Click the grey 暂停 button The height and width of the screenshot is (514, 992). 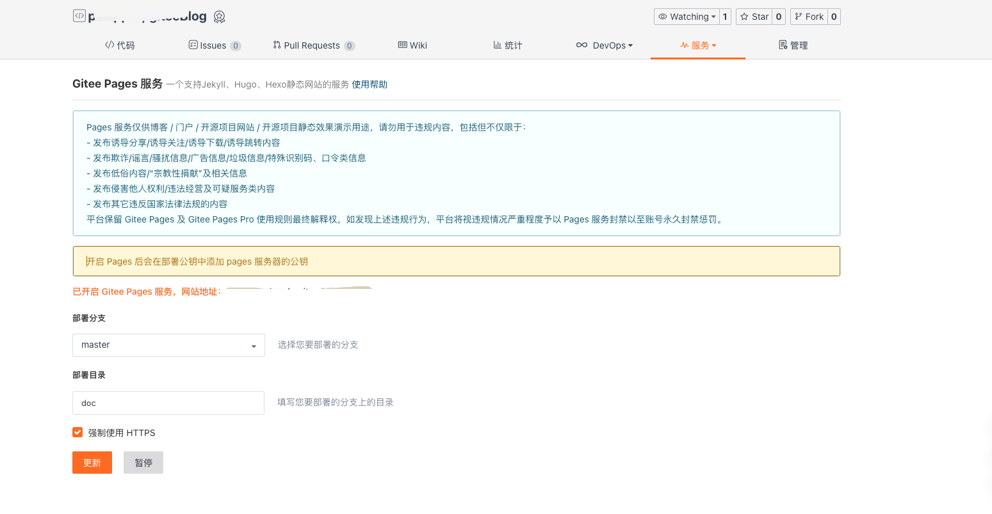coord(143,462)
